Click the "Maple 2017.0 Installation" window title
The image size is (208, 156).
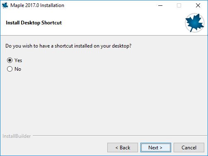[x=37, y=5]
